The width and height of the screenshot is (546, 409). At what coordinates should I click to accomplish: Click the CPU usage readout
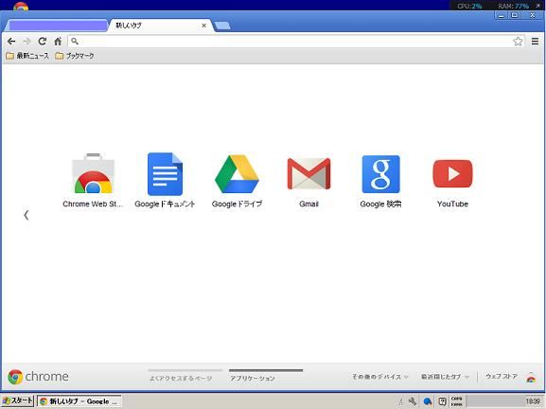point(469,6)
